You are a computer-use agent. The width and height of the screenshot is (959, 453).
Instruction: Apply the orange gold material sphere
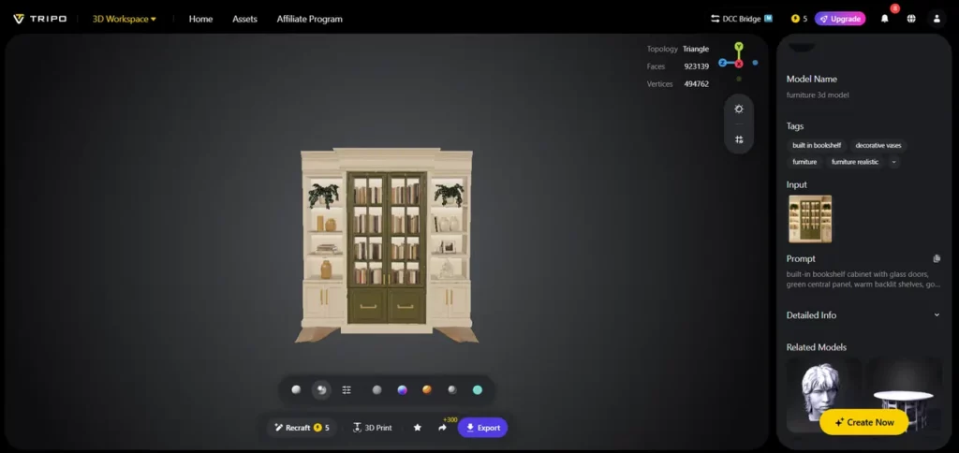(427, 390)
